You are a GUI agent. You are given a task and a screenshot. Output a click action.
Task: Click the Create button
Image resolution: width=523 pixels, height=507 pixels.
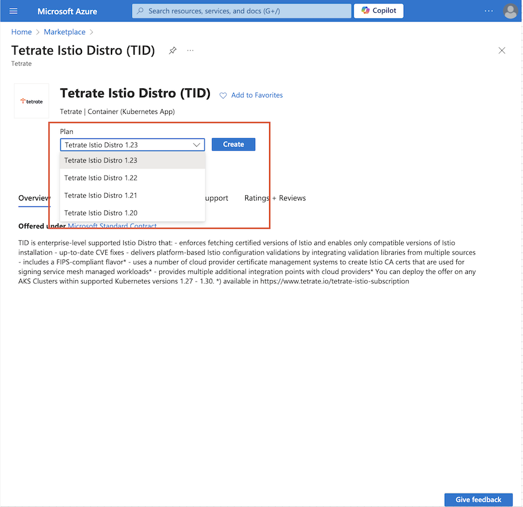click(x=234, y=144)
